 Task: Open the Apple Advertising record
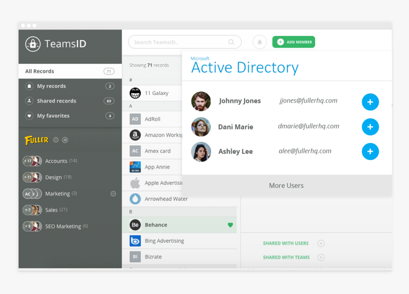click(x=152, y=183)
